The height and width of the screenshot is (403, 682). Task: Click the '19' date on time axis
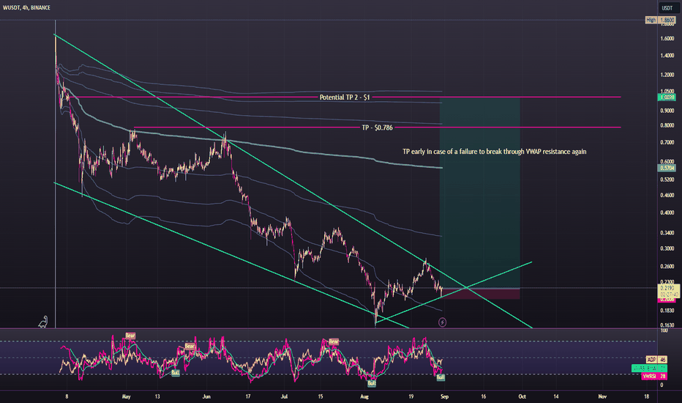pyautogui.click(x=411, y=396)
